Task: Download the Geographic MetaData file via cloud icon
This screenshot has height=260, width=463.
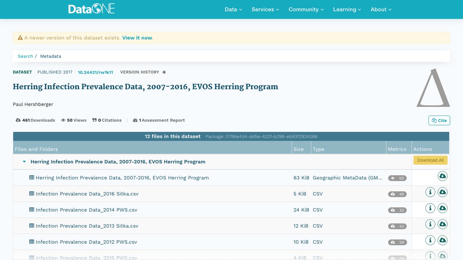Action: 442,176
